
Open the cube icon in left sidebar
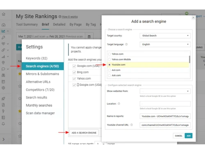(3, 88)
